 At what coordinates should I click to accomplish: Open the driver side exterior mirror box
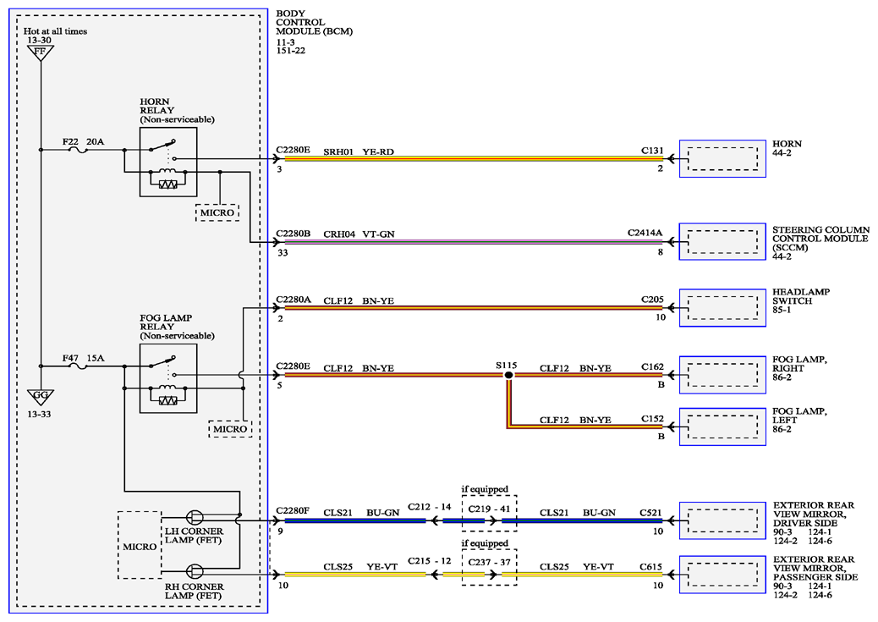click(722, 520)
